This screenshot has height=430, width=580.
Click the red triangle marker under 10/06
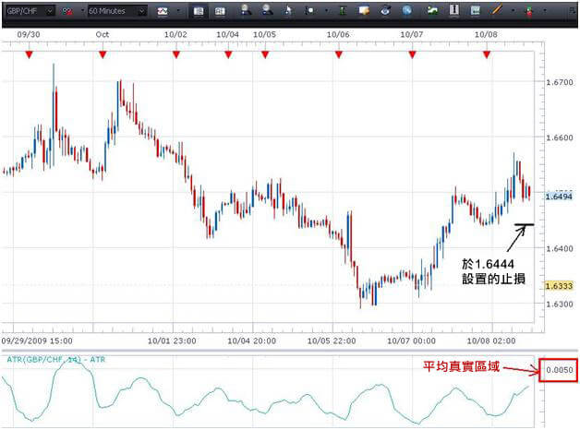339,54
